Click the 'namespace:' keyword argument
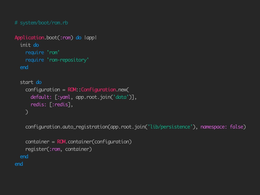 pos(214,127)
